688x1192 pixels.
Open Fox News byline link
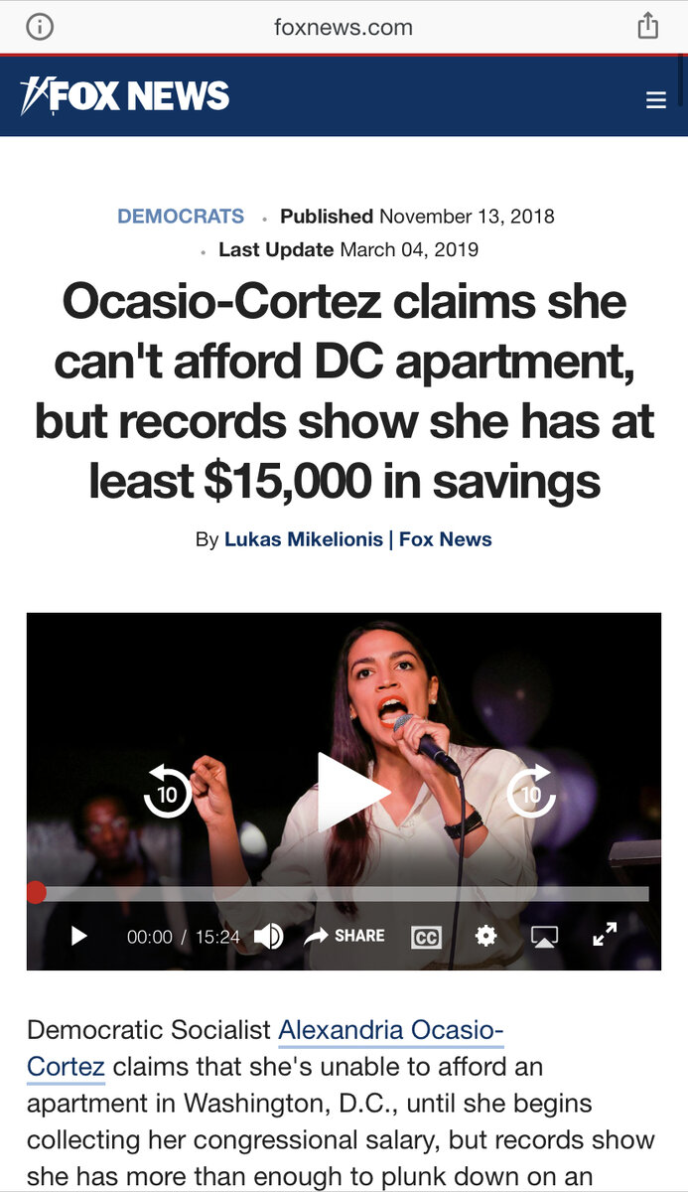tap(446, 539)
